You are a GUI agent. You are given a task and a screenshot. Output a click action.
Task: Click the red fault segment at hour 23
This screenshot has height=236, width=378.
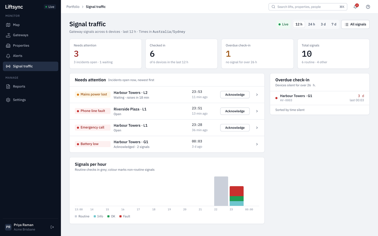(237, 191)
